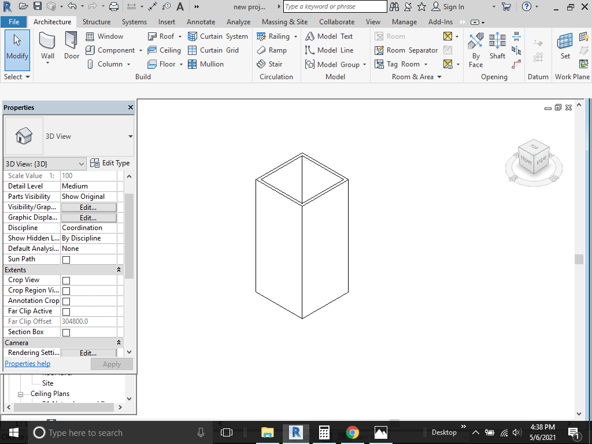This screenshot has height=444, width=592.
Task: Collapse the Camera properties group
Action: [x=119, y=342]
